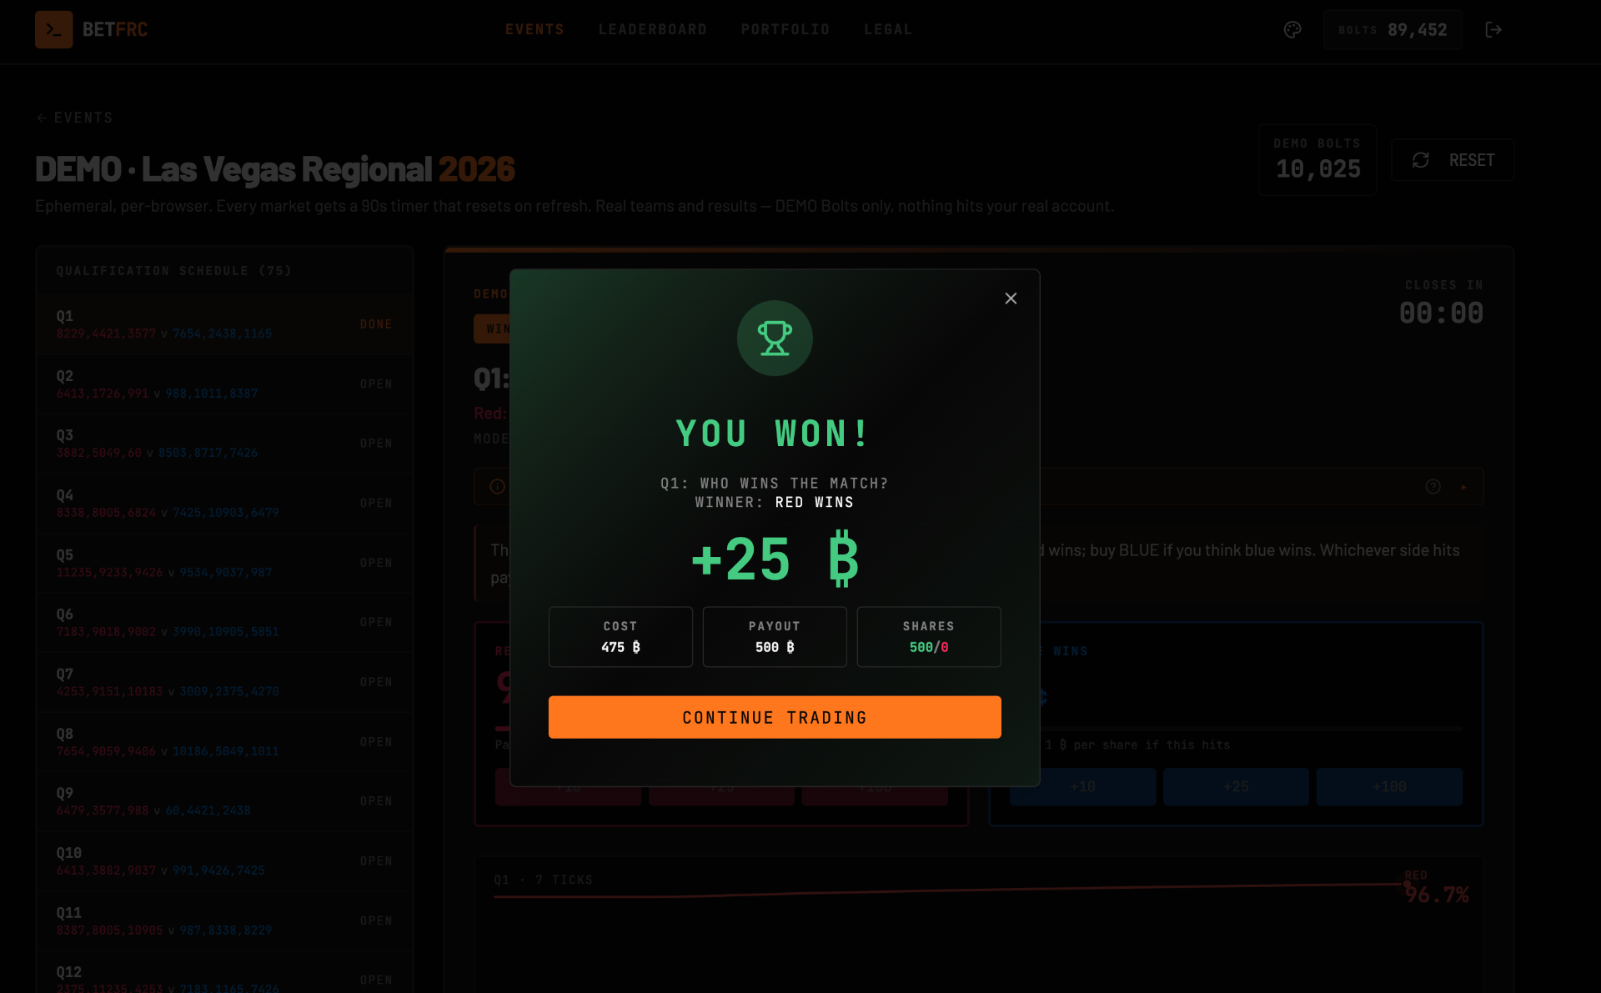
Task: Select match Q2 in schedule
Action: pos(224,384)
